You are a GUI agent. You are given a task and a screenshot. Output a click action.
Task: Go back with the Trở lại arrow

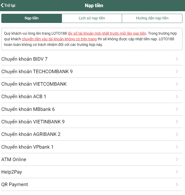[8, 5]
